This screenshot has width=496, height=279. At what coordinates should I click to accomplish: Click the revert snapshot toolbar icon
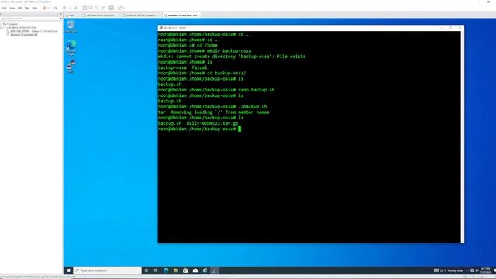tap(71, 8)
